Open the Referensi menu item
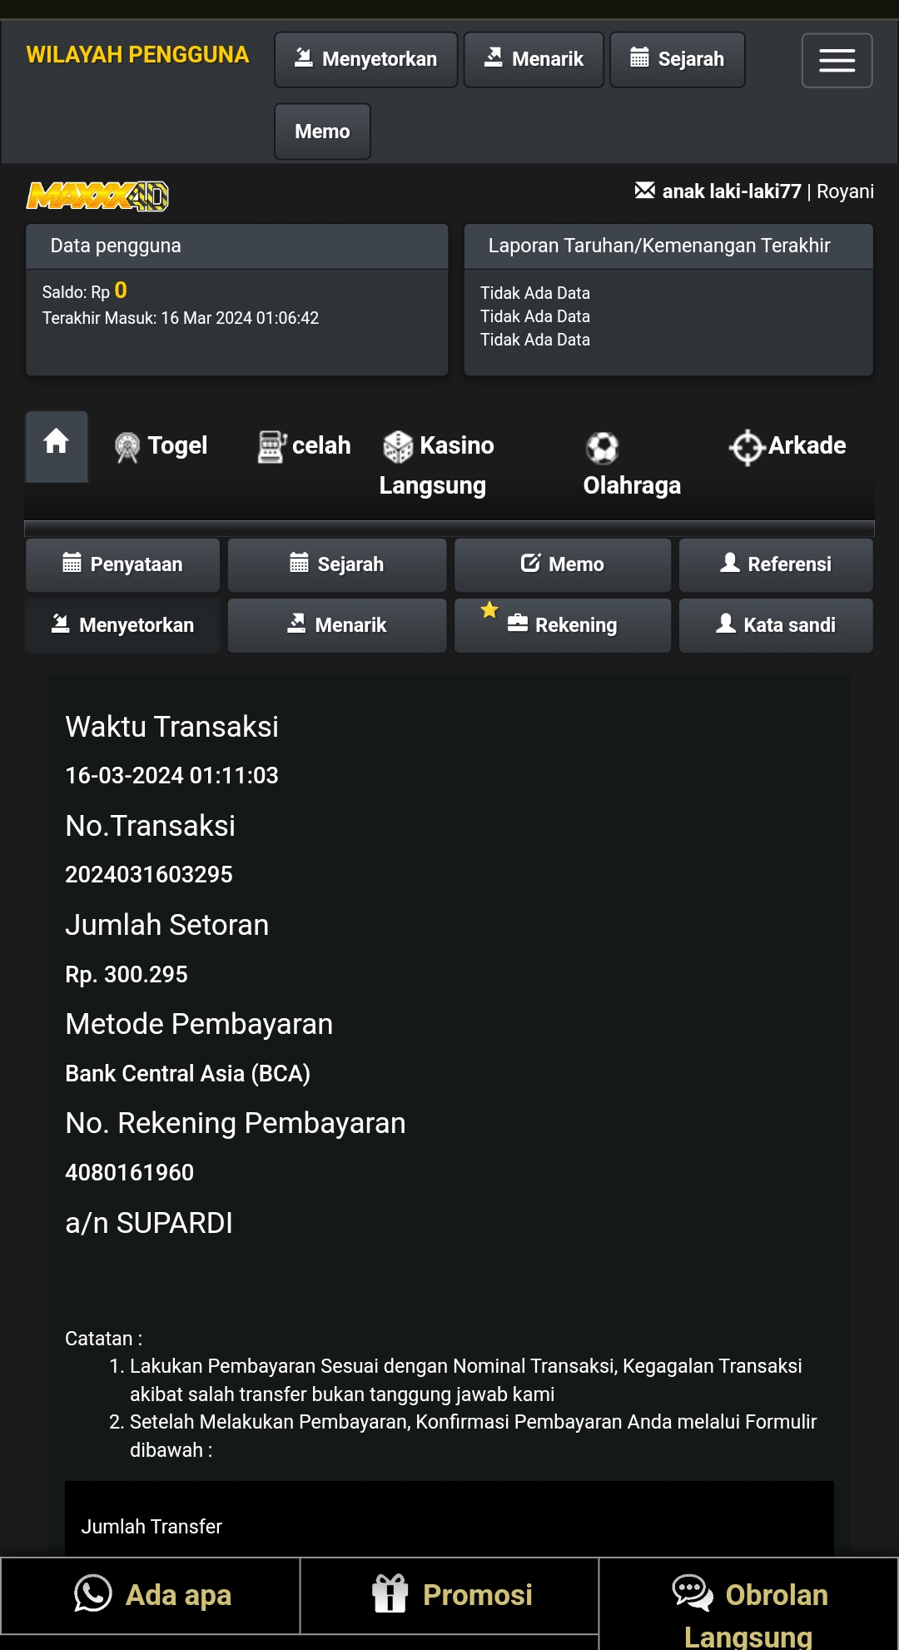This screenshot has width=899, height=1650. tap(776, 564)
